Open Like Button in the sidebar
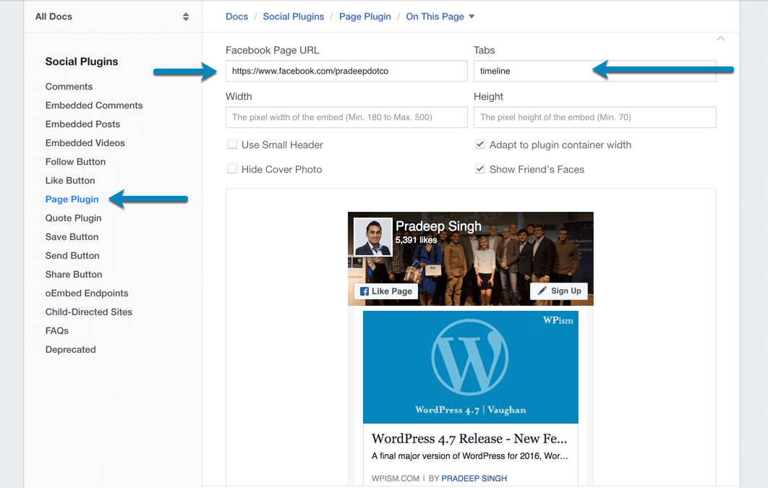Screen dimensions: 768x488 point(70,181)
